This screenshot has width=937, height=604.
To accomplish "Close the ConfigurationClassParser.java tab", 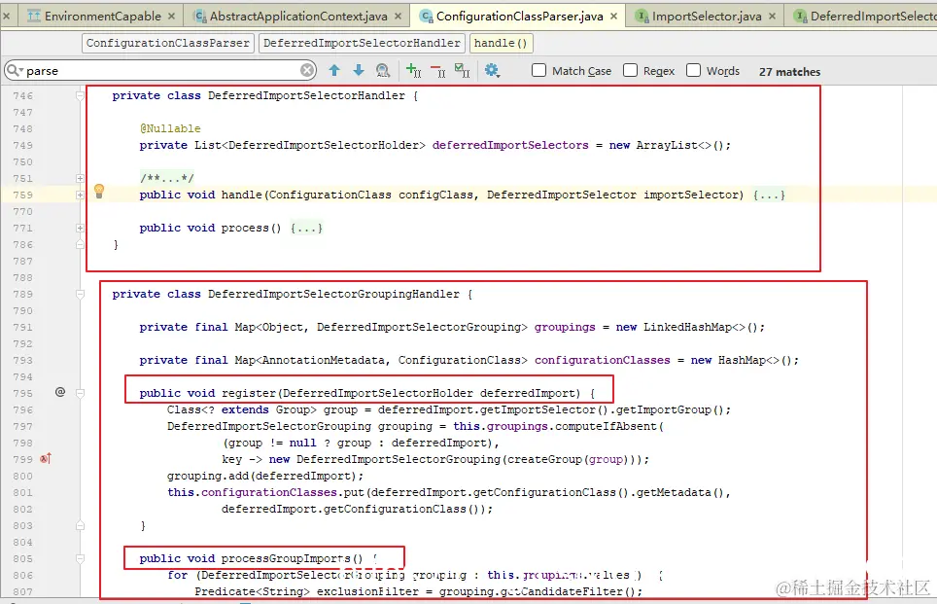I will tap(613, 17).
